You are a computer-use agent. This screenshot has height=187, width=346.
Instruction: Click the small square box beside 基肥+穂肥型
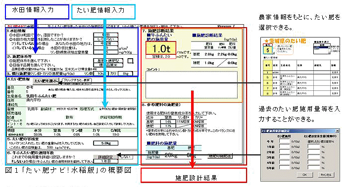coord(130,61)
